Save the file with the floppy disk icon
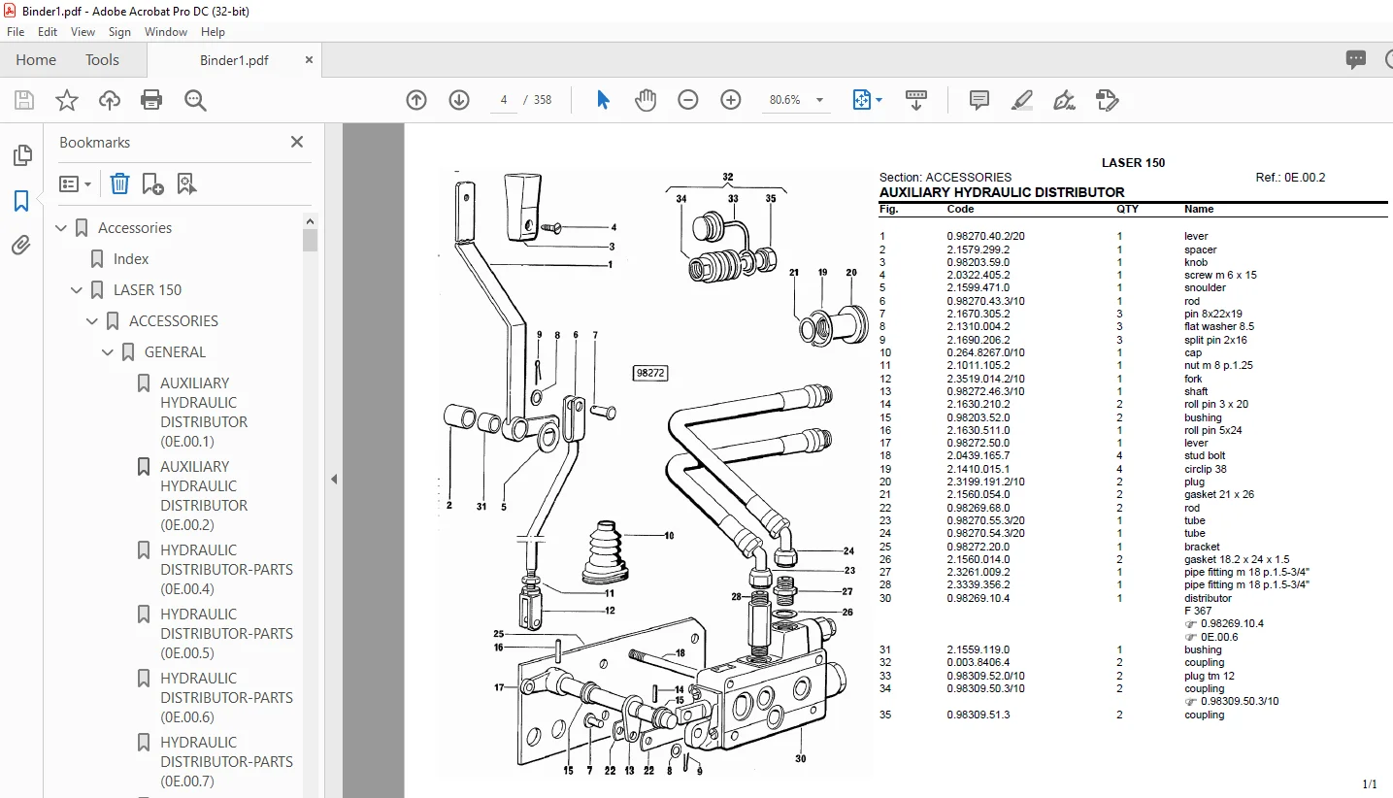The height and width of the screenshot is (798, 1393). tap(24, 100)
